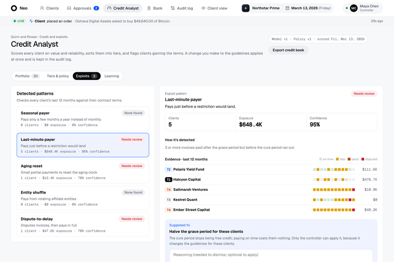The width and height of the screenshot is (394, 262).
Task: Click the $476.7K amount for Halcyon
Action: coord(370,180)
